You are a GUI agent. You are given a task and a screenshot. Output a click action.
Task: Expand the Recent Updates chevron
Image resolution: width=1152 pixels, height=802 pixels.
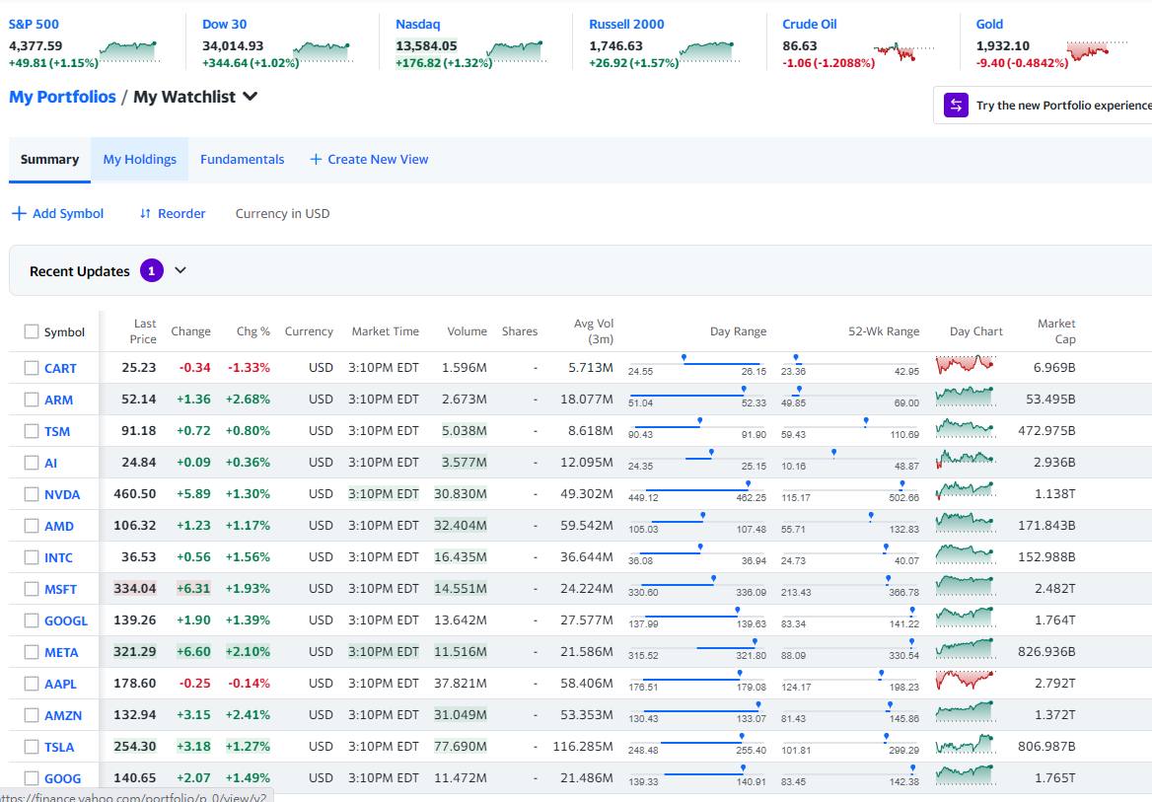pyautogui.click(x=180, y=271)
